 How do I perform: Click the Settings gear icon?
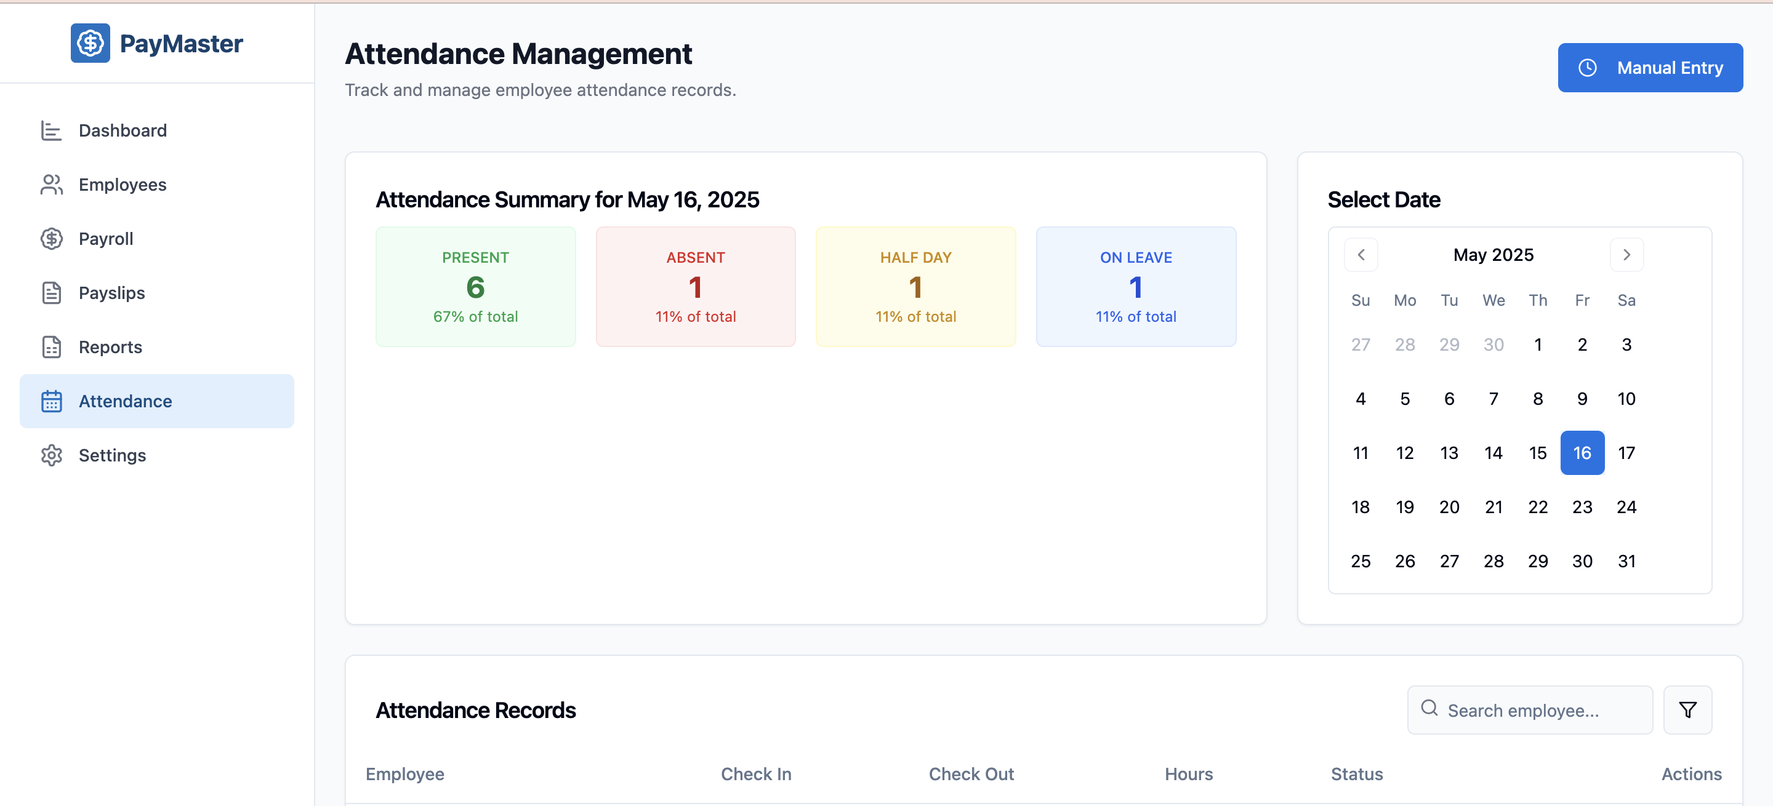(52, 455)
